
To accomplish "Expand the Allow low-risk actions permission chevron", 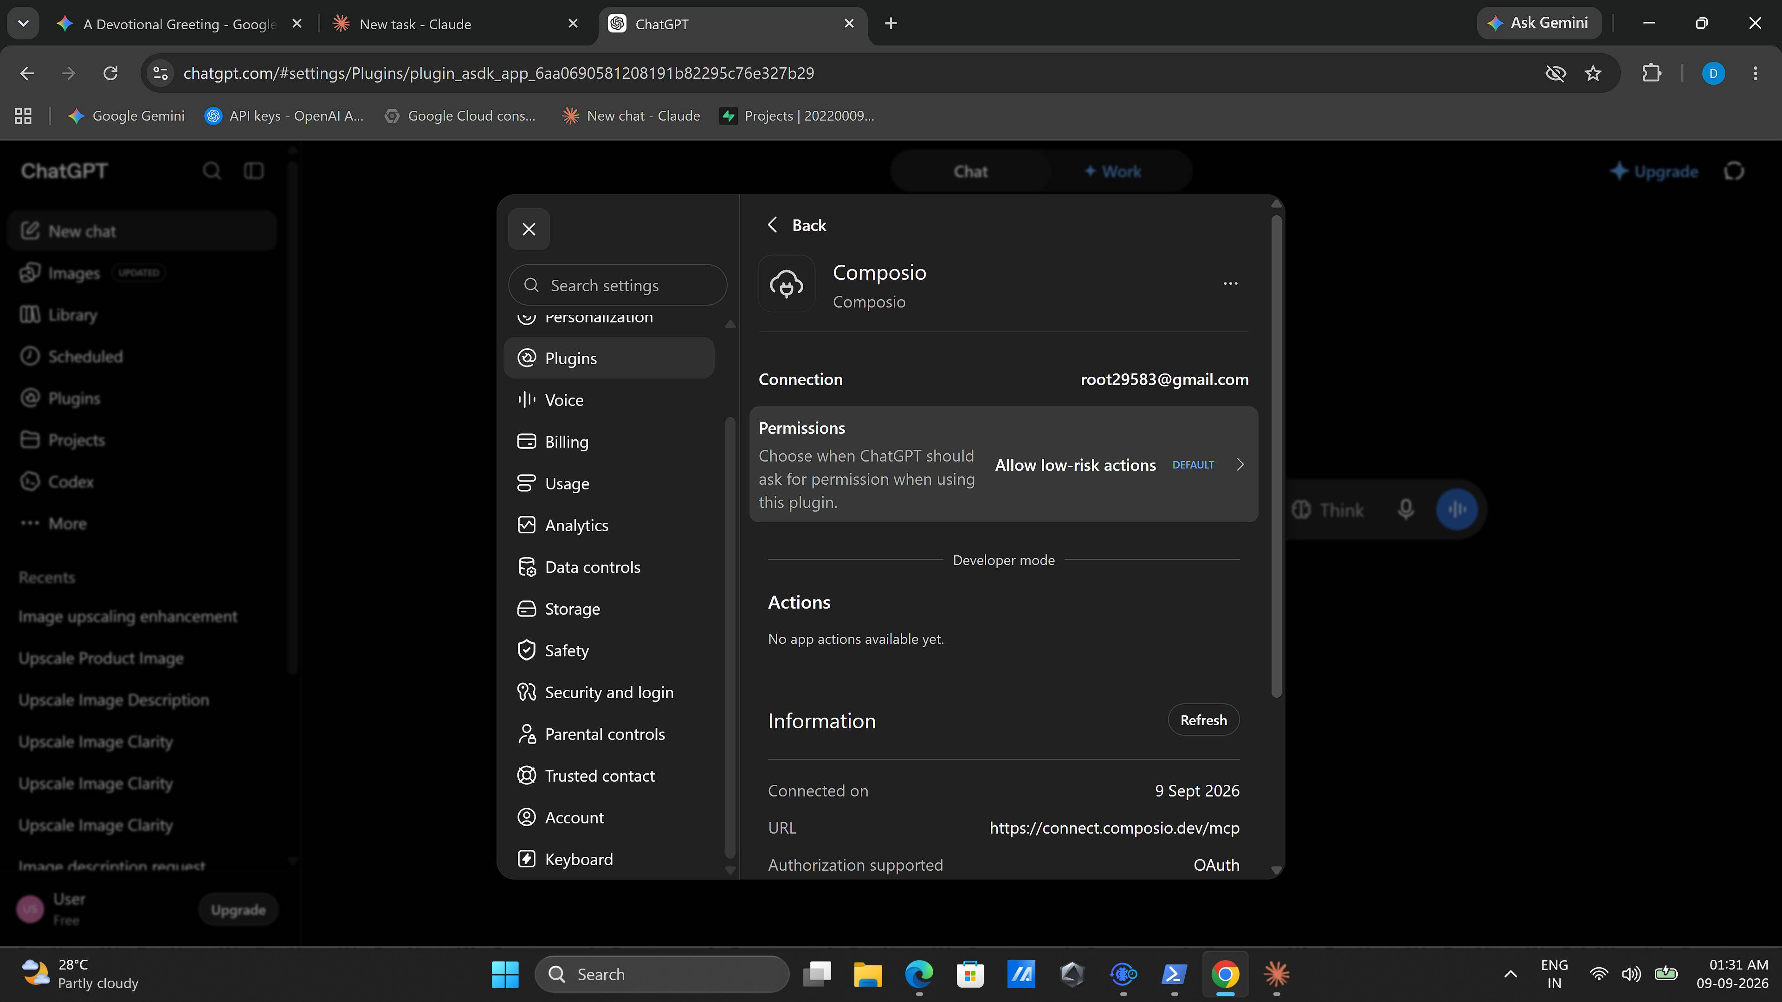I will (x=1240, y=465).
